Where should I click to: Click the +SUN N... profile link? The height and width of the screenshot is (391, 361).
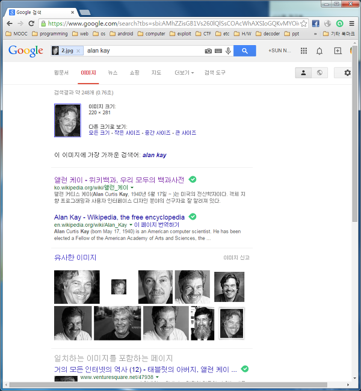(x=279, y=51)
